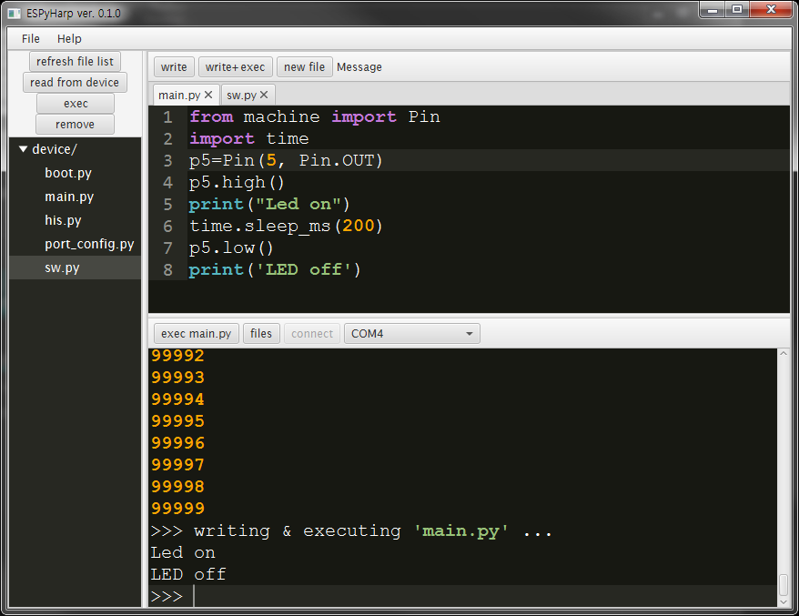Screen dimensions: 799x616
Task: Click the time.sleep_ms(200) code line
Action: 286,226
